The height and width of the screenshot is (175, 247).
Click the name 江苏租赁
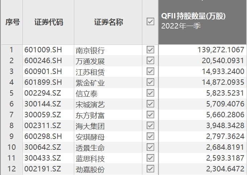point(90,72)
